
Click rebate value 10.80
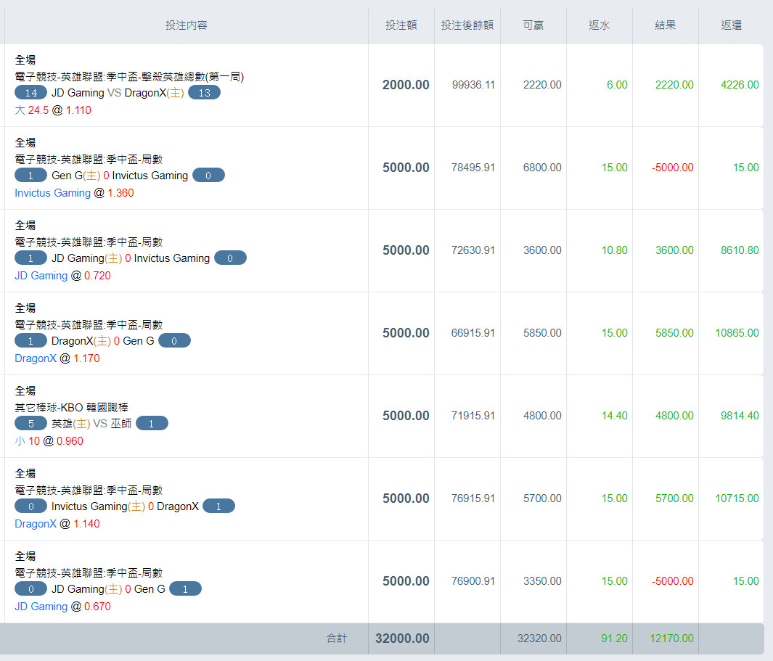(614, 250)
